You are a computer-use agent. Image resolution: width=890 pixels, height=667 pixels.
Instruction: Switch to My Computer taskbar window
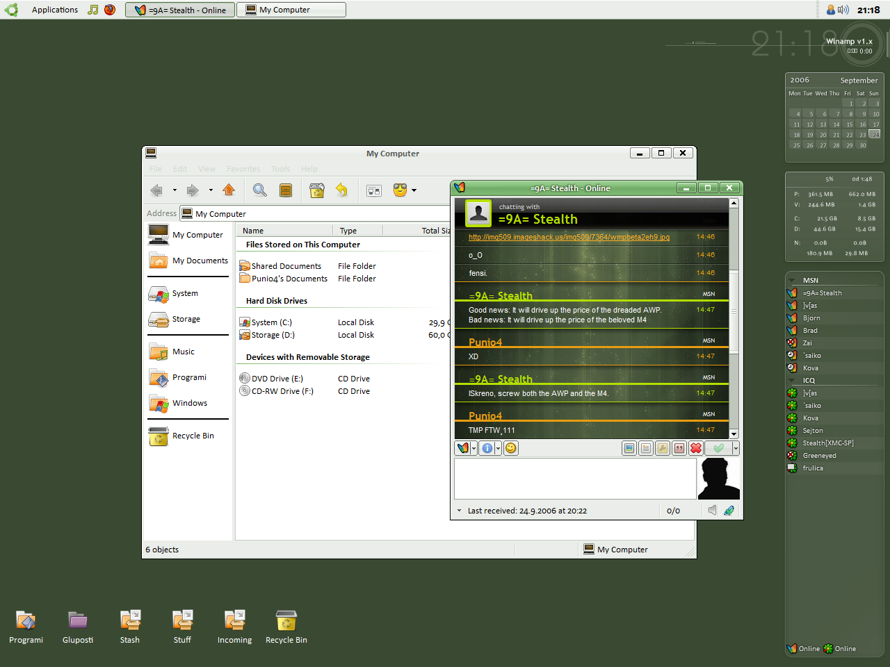click(291, 10)
